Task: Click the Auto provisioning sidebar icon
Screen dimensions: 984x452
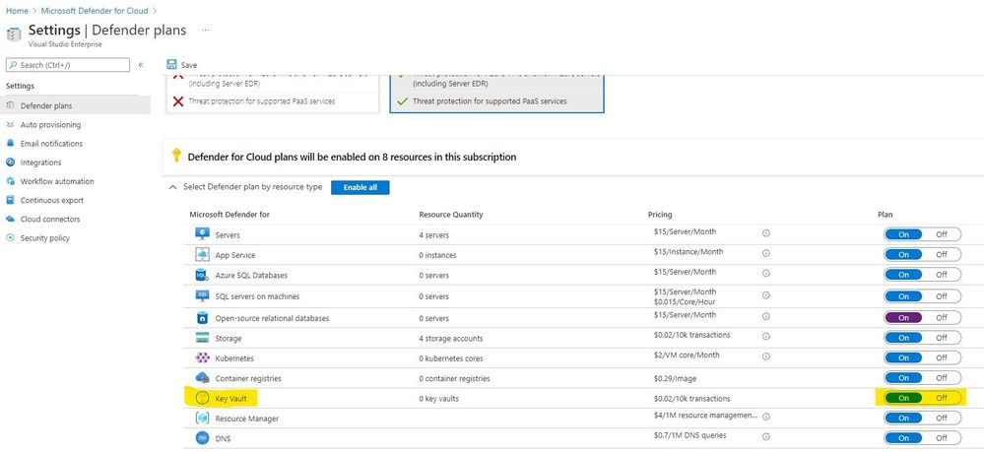Action: point(10,125)
